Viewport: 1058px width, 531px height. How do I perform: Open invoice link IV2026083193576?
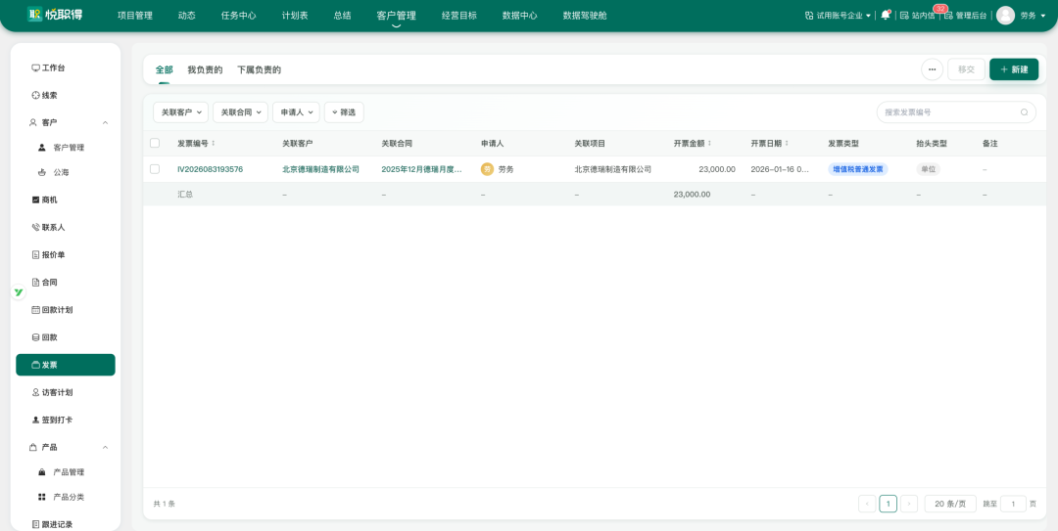210,169
